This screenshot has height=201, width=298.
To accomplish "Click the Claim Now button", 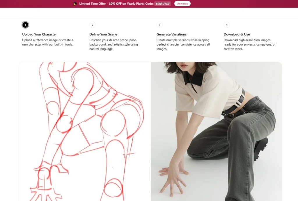I will tap(182, 3).
